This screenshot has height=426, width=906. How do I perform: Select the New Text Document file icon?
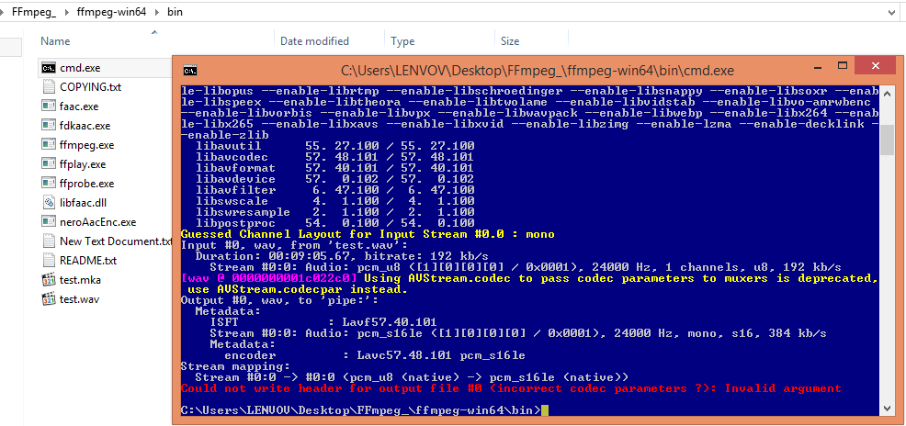49,241
